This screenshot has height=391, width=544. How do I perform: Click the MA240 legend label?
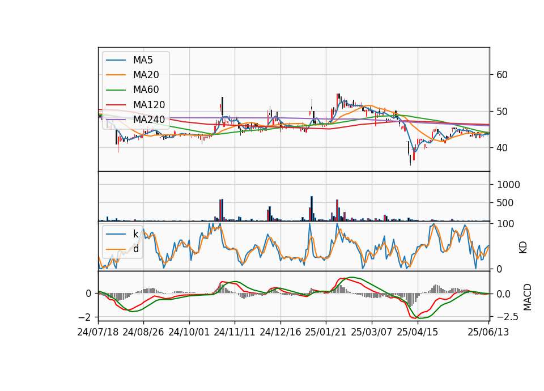(149, 120)
